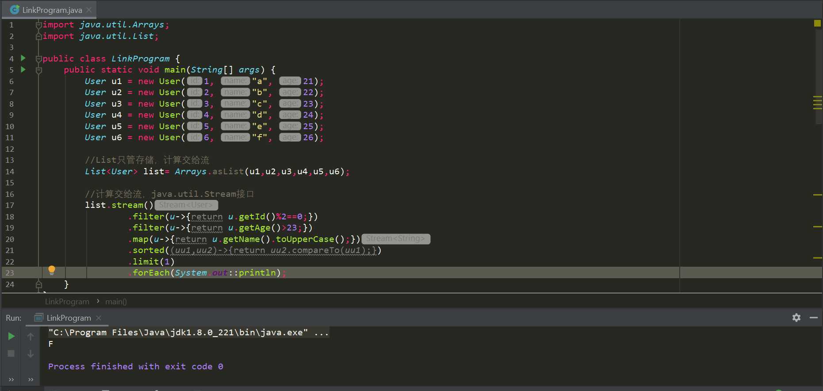
Task: Click 'Process finished with exit code 0'
Action: (x=136, y=367)
